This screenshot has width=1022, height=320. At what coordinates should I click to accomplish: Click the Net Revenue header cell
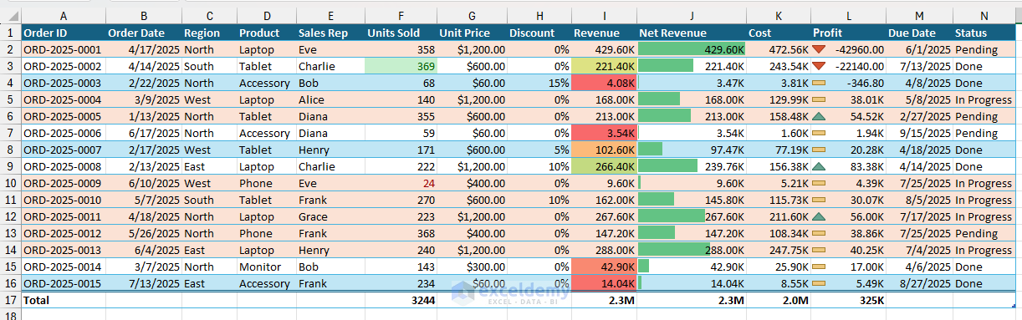point(692,33)
